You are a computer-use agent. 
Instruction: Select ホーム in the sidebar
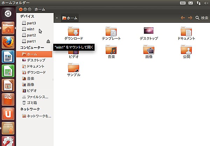coord(34,54)
